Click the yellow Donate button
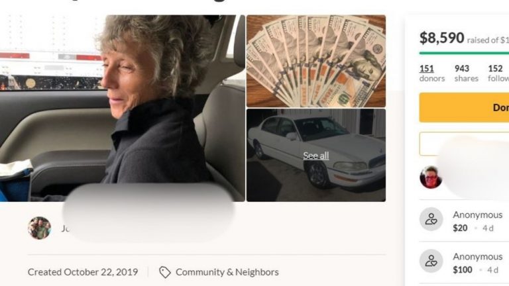The image size is (509, 286). point(464,107)
